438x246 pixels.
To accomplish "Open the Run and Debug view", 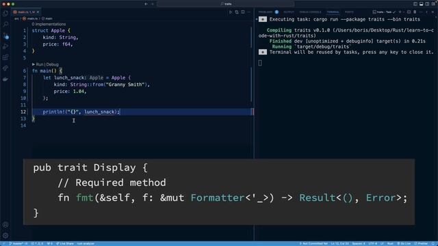I will 5,46.
